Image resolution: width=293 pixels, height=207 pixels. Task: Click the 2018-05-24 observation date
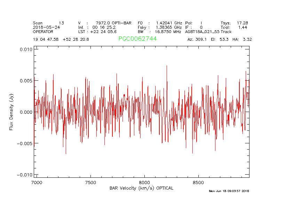46,27
